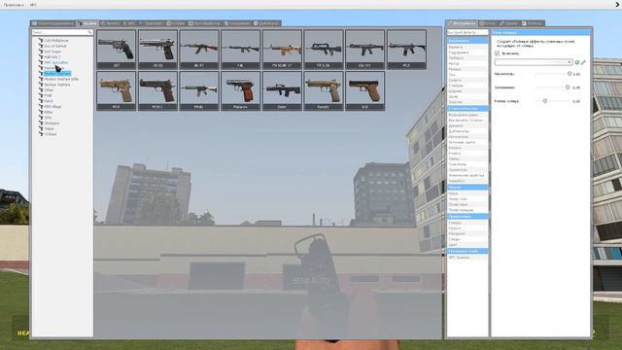Select the M19 tan pistol thumbnail

pyautogui.click(x=116, y=90)
